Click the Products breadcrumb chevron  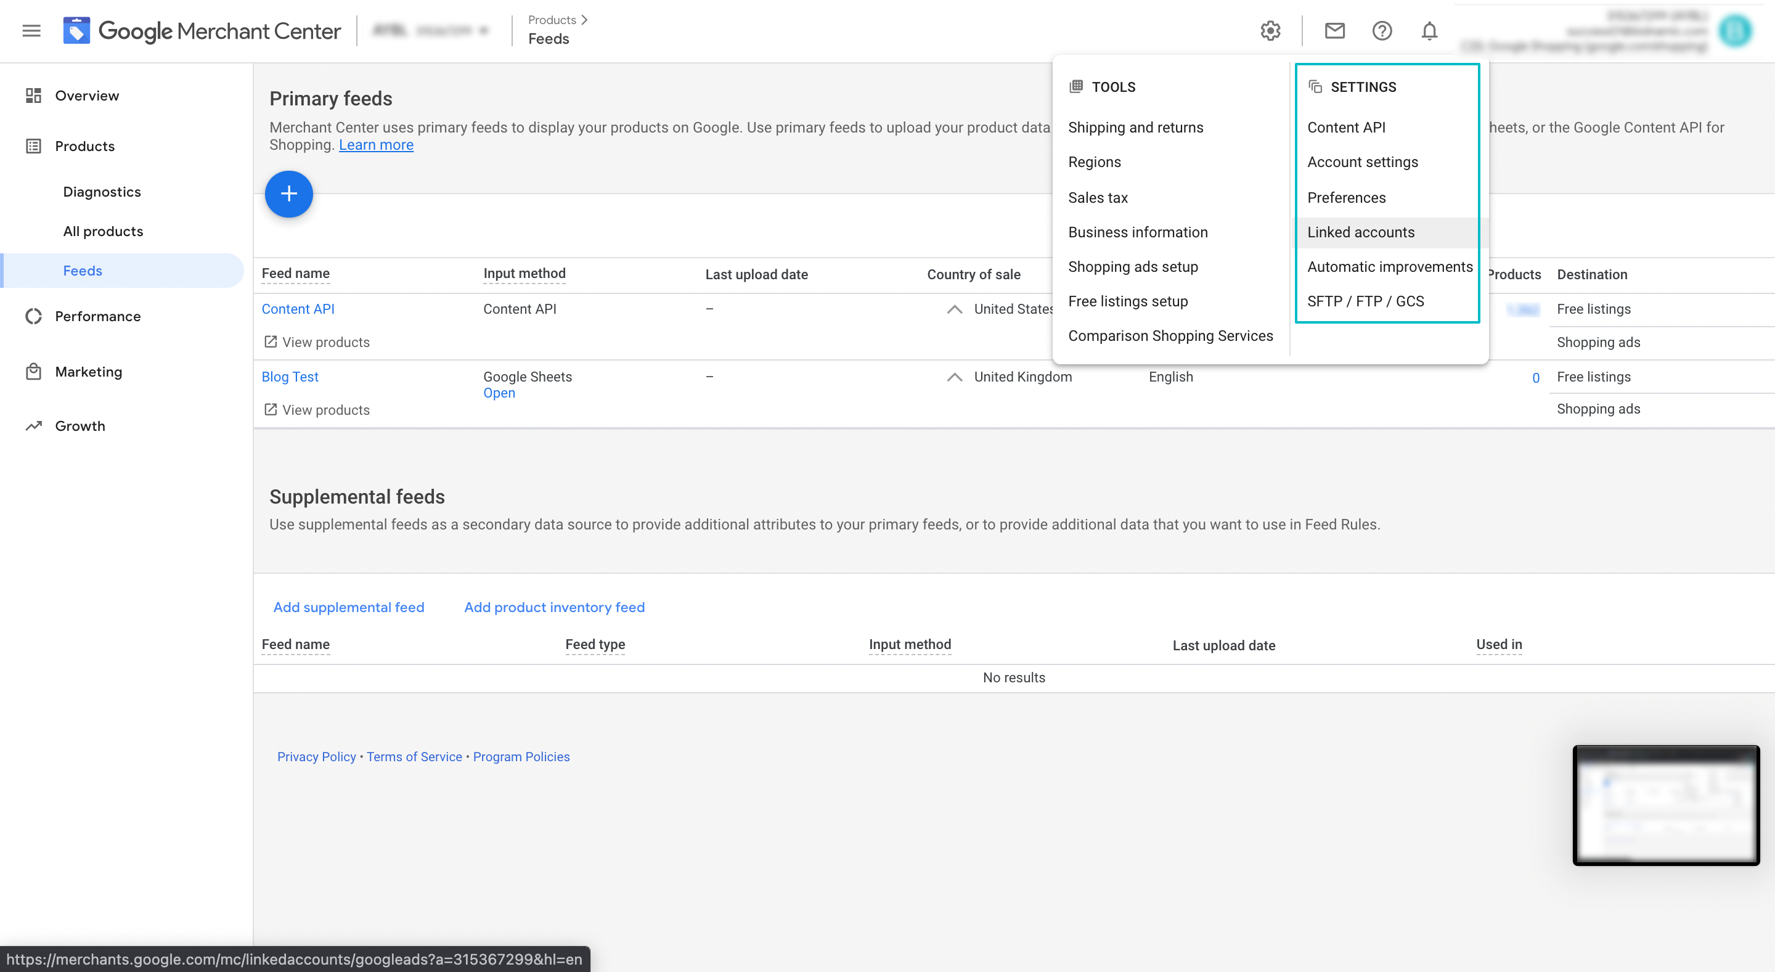tap(584, 20)
